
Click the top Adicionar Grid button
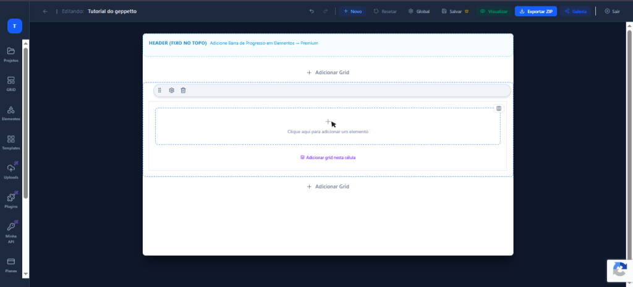tap(328, 72)
